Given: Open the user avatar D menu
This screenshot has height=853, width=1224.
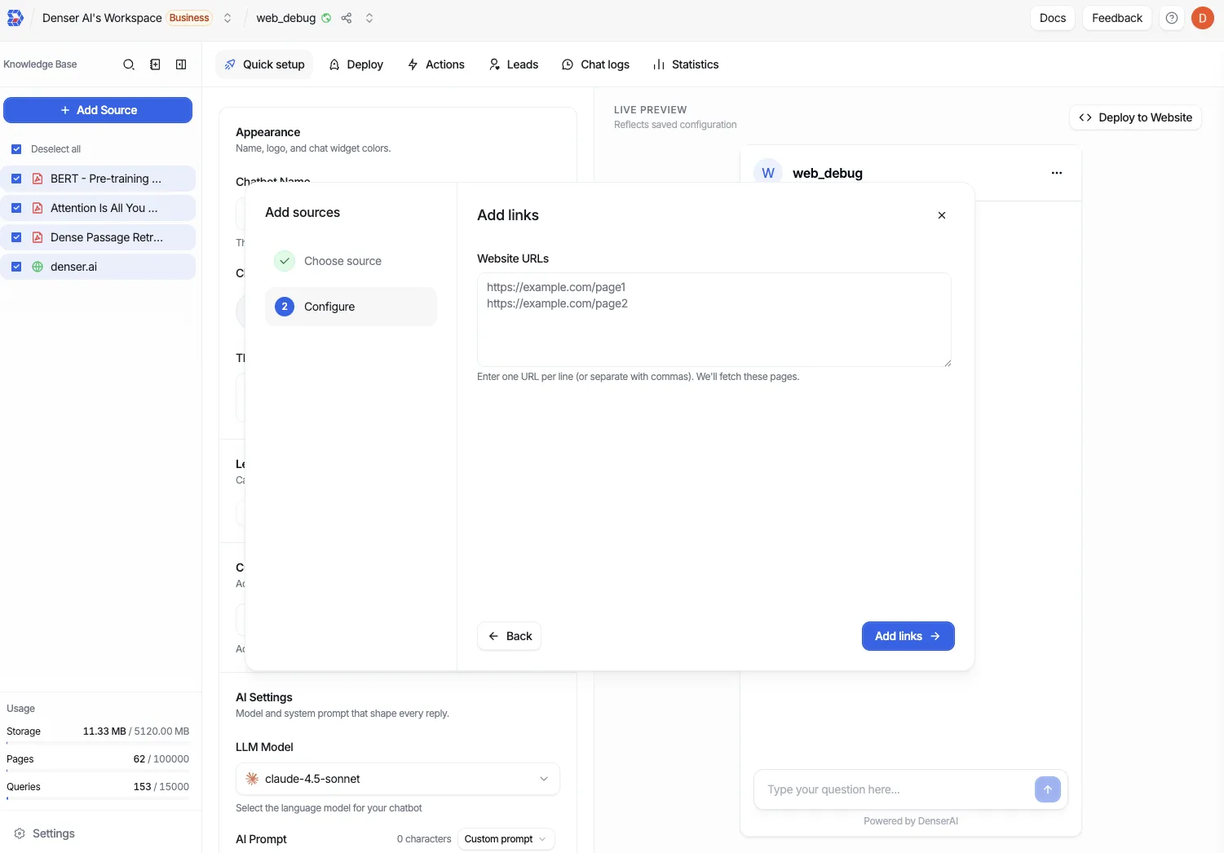Looking at the screenshot, I should [1203, 18].
